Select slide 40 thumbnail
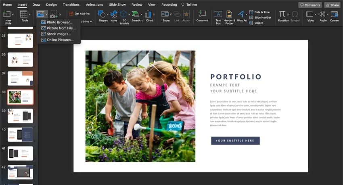343x185 pixels. tap(20, 135)
